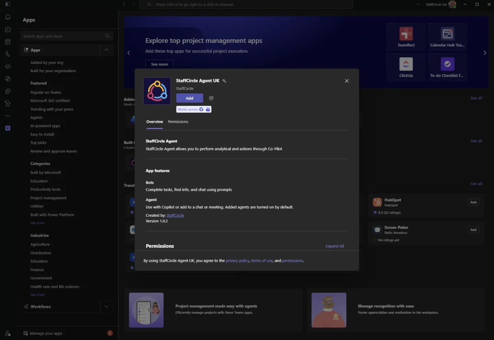Open the Calendar icon in the left rail
Image resolution: width=494 pixels, height=340 pixels.
[8, 42]
